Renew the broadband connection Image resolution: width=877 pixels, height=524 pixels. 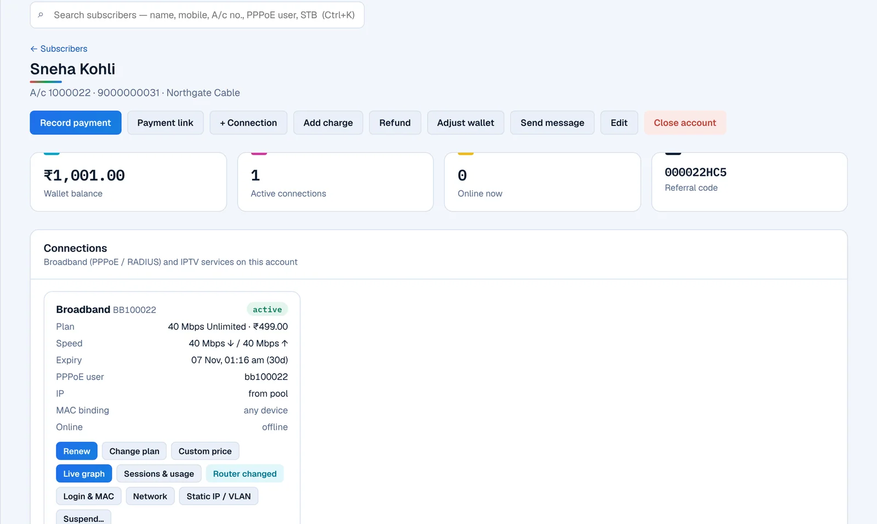(x=77, y=451)
